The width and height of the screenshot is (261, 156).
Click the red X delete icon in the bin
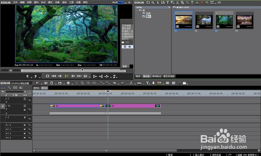(202, 3)
